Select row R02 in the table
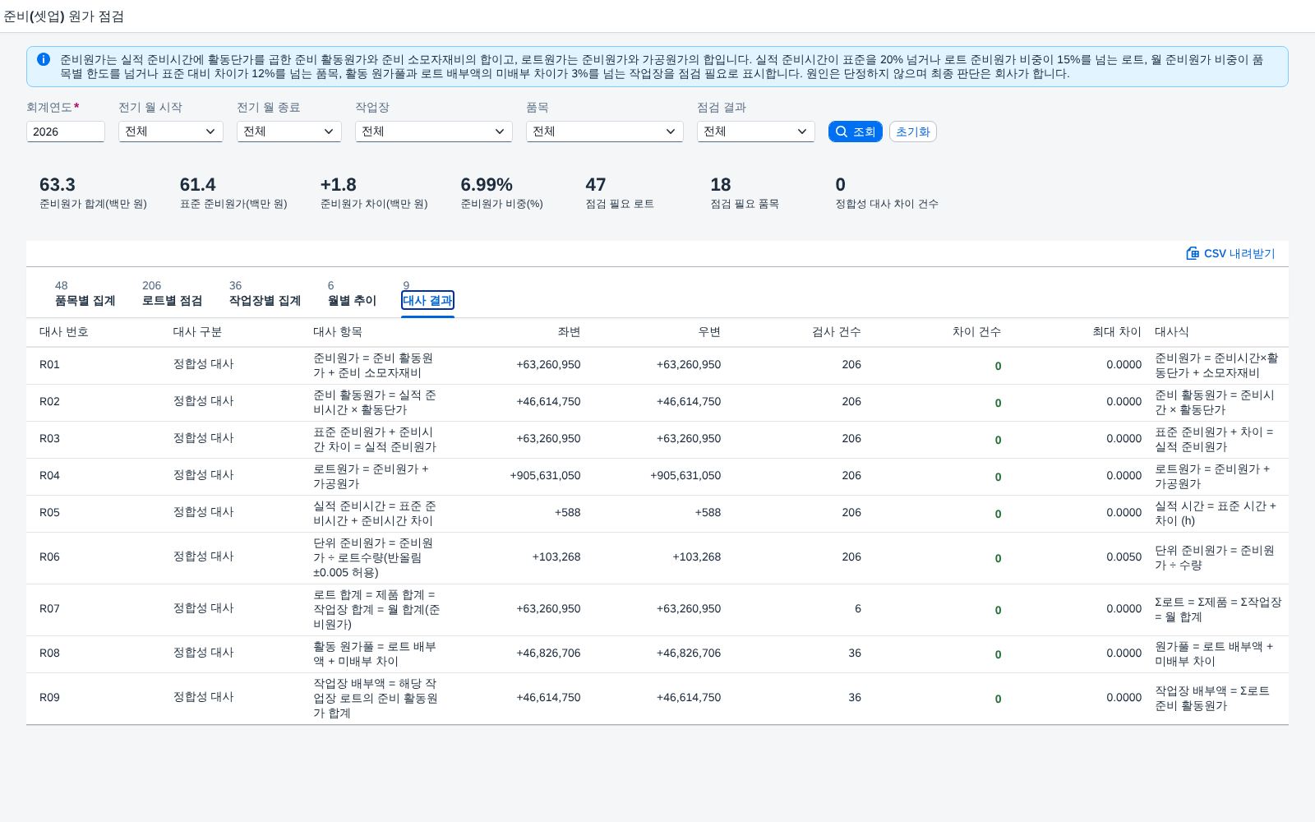 pyautogui.click(x=657, y=403)
